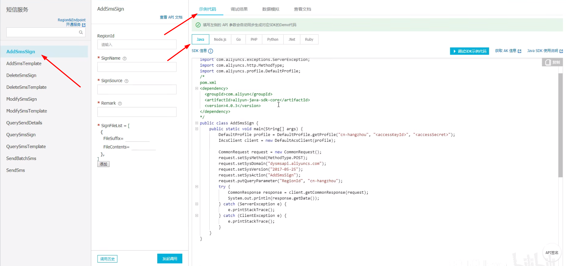Open the 调用历史 button

pos(107,259)
